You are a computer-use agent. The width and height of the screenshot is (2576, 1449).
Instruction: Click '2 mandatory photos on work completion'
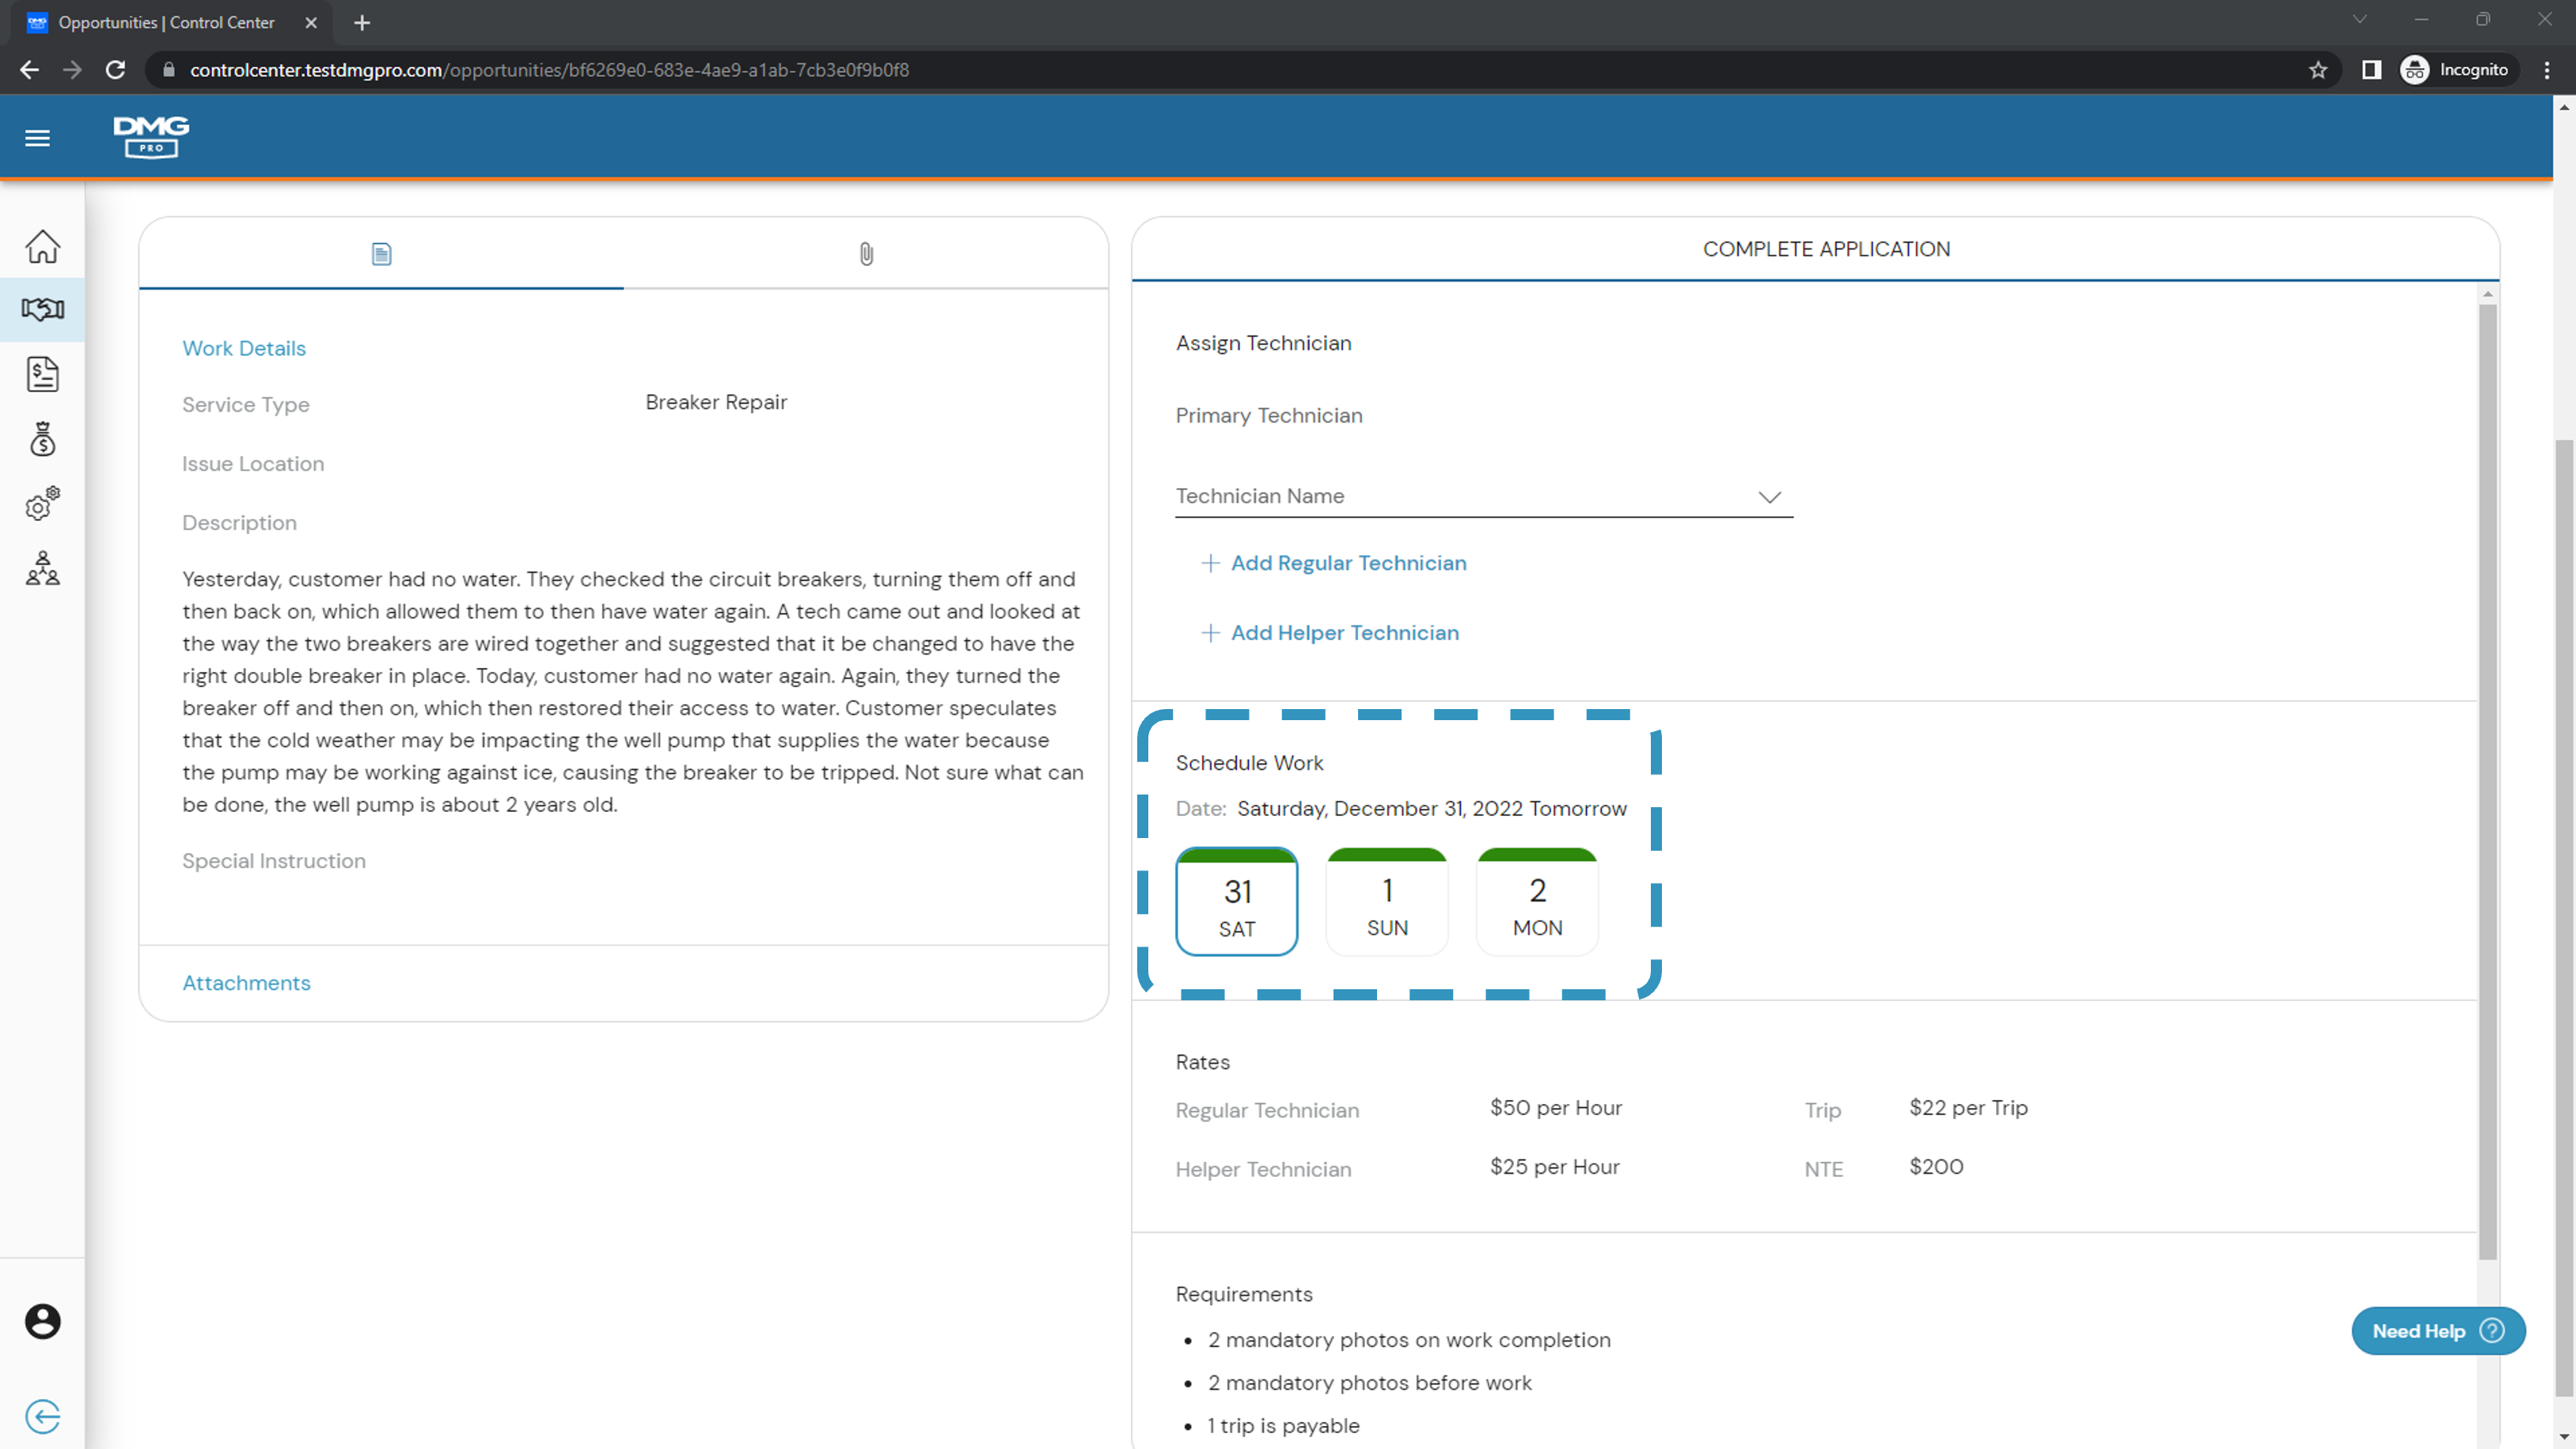point(1409,1340)
